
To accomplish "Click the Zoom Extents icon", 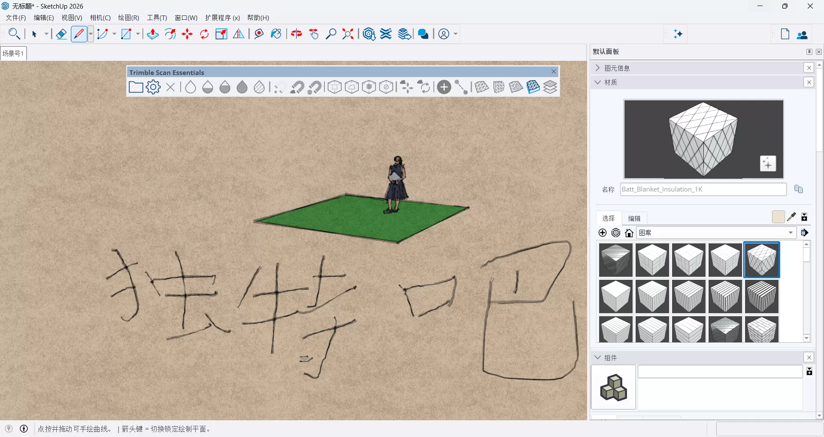I will [x=348, y=34].
